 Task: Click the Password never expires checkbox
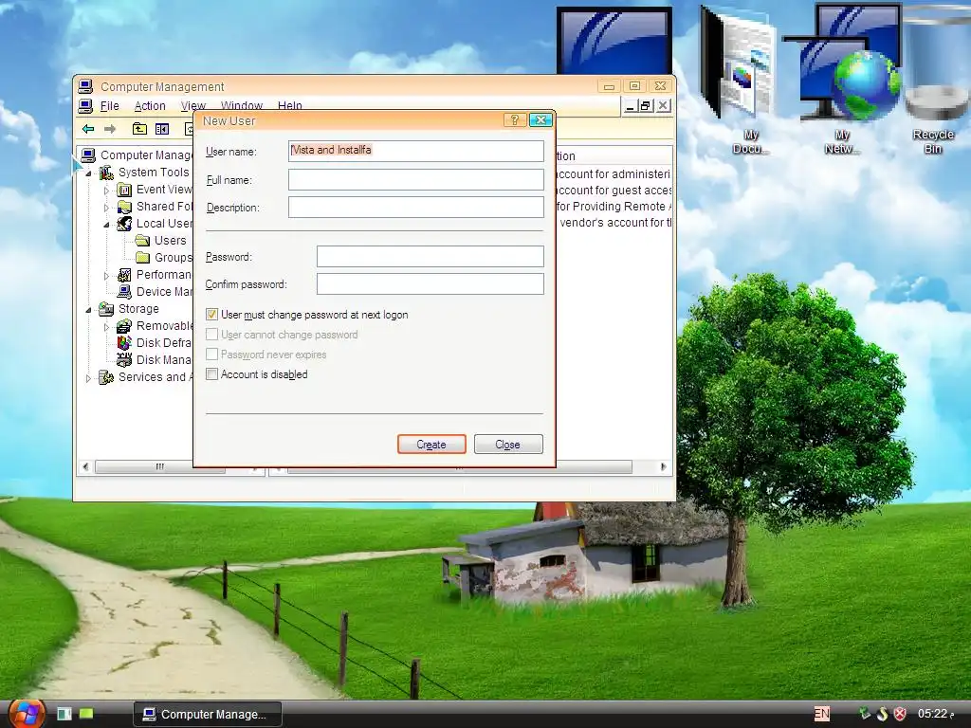[x=211, y=355]
